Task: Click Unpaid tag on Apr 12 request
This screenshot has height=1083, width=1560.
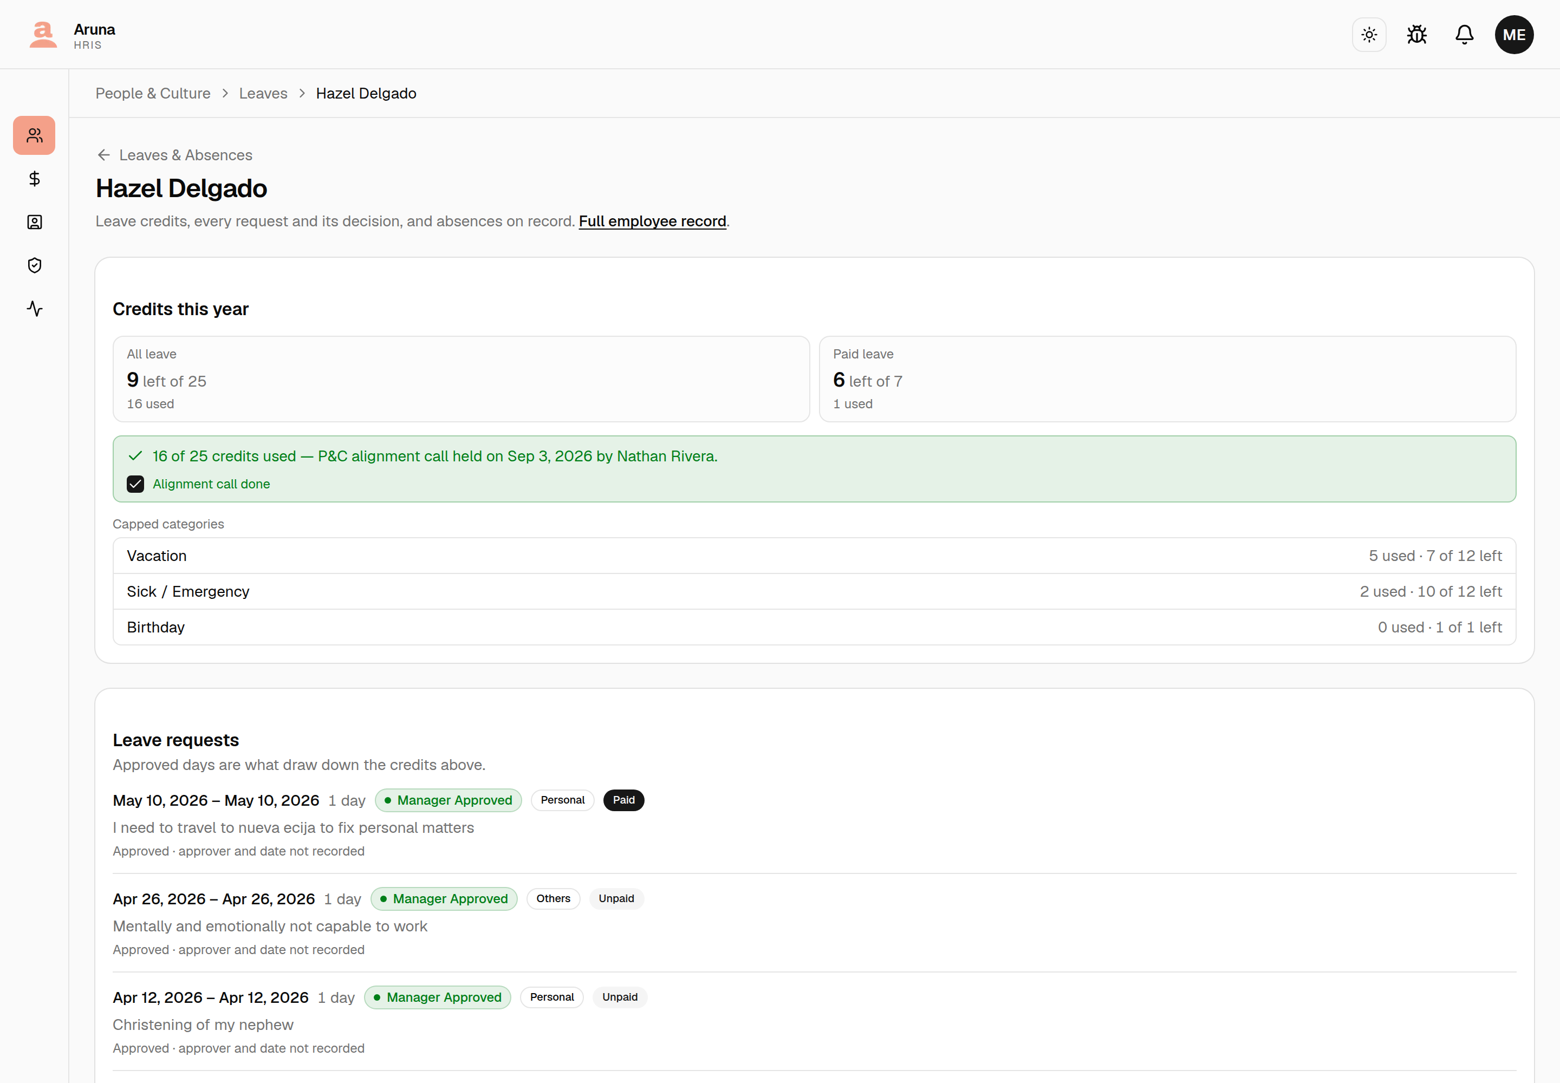Action: 620,997
